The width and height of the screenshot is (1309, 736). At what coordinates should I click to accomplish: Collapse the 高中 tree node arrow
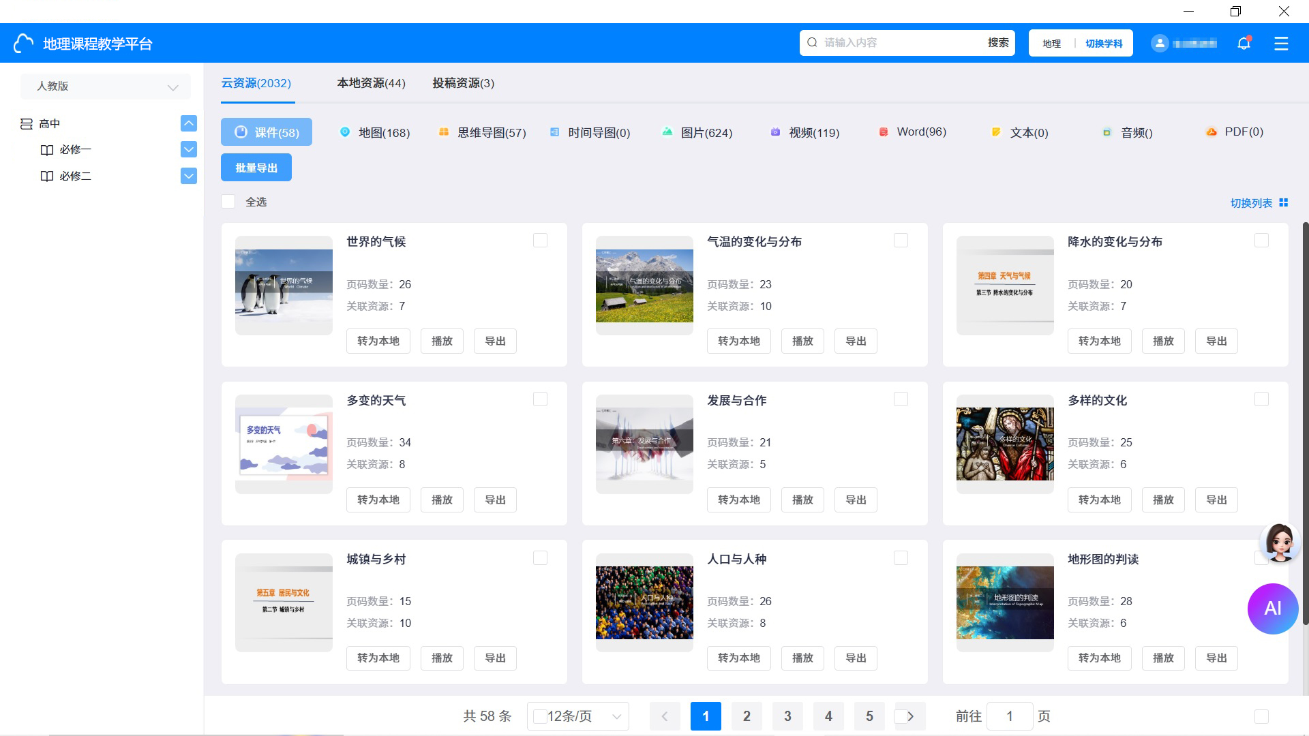[x=189, y=123]
